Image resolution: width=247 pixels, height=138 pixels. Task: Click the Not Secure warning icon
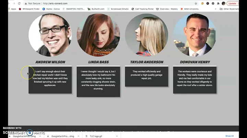26,3
